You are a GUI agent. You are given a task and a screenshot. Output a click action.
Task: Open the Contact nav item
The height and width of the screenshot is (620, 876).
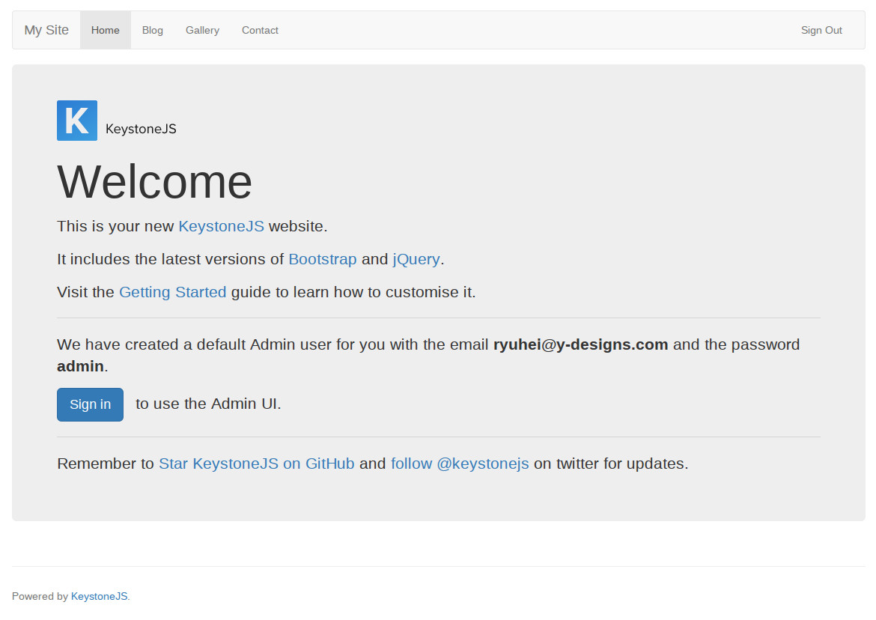(x=260, y=30)
